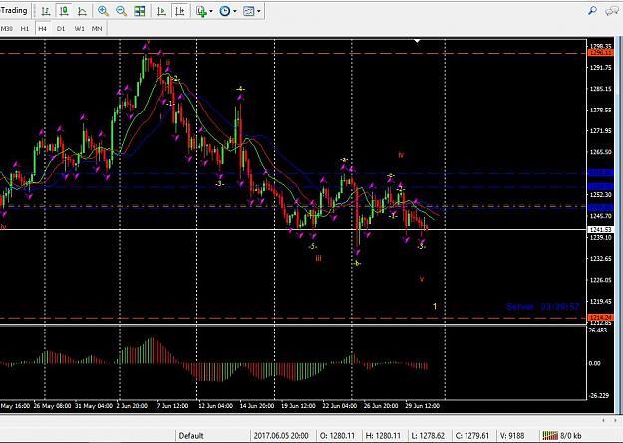Click the right scroll arrow at bottom right

(x=617, y=420)
